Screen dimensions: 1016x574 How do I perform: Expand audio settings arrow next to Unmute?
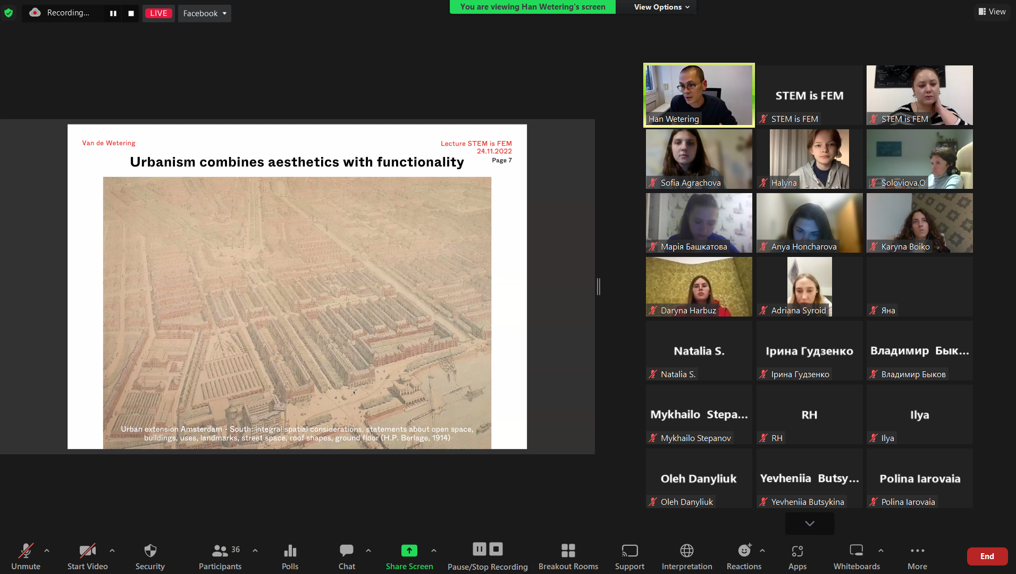47,551
